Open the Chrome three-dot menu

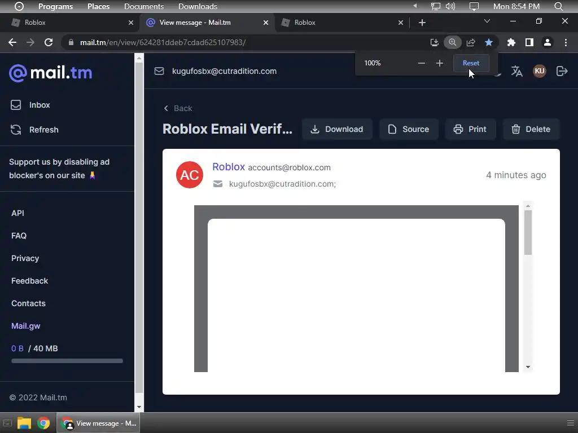point(566,42)
